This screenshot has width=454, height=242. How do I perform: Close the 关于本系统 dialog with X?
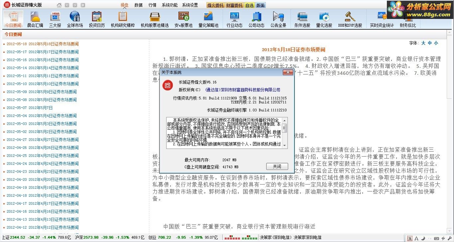point(287,72)
